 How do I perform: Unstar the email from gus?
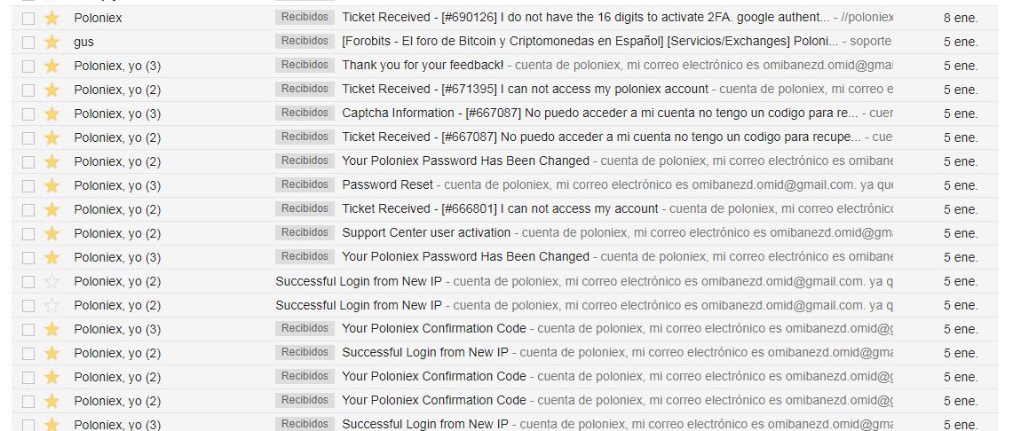[x=51, y=42]
